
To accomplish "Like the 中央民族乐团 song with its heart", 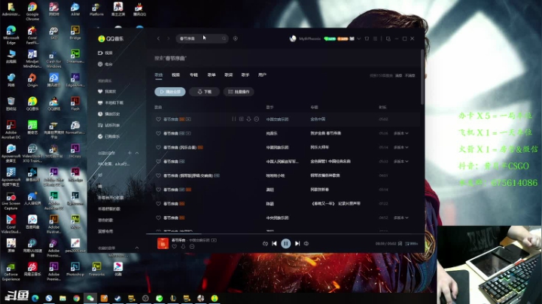I will tap(158, 218).
